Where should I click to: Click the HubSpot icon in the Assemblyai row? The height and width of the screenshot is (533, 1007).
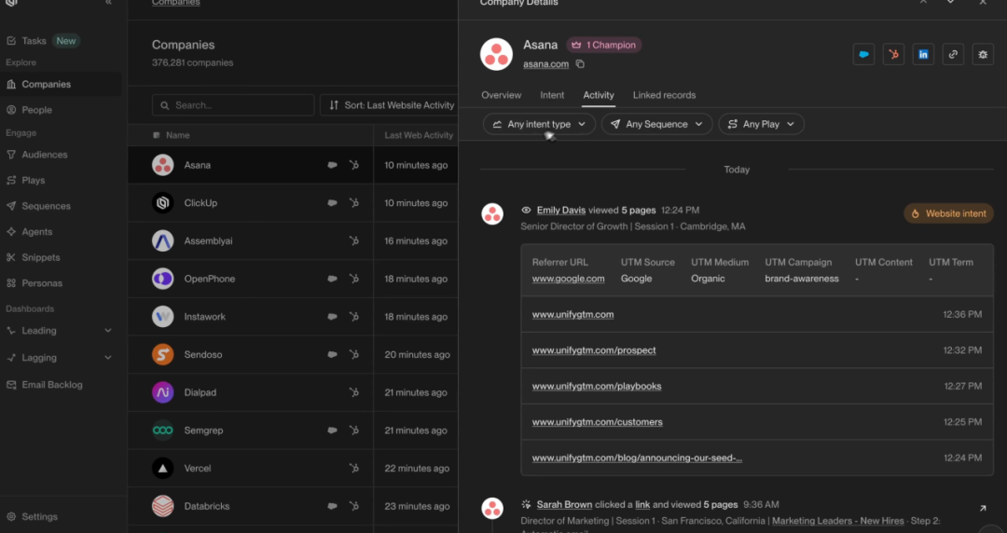[354, 240]
